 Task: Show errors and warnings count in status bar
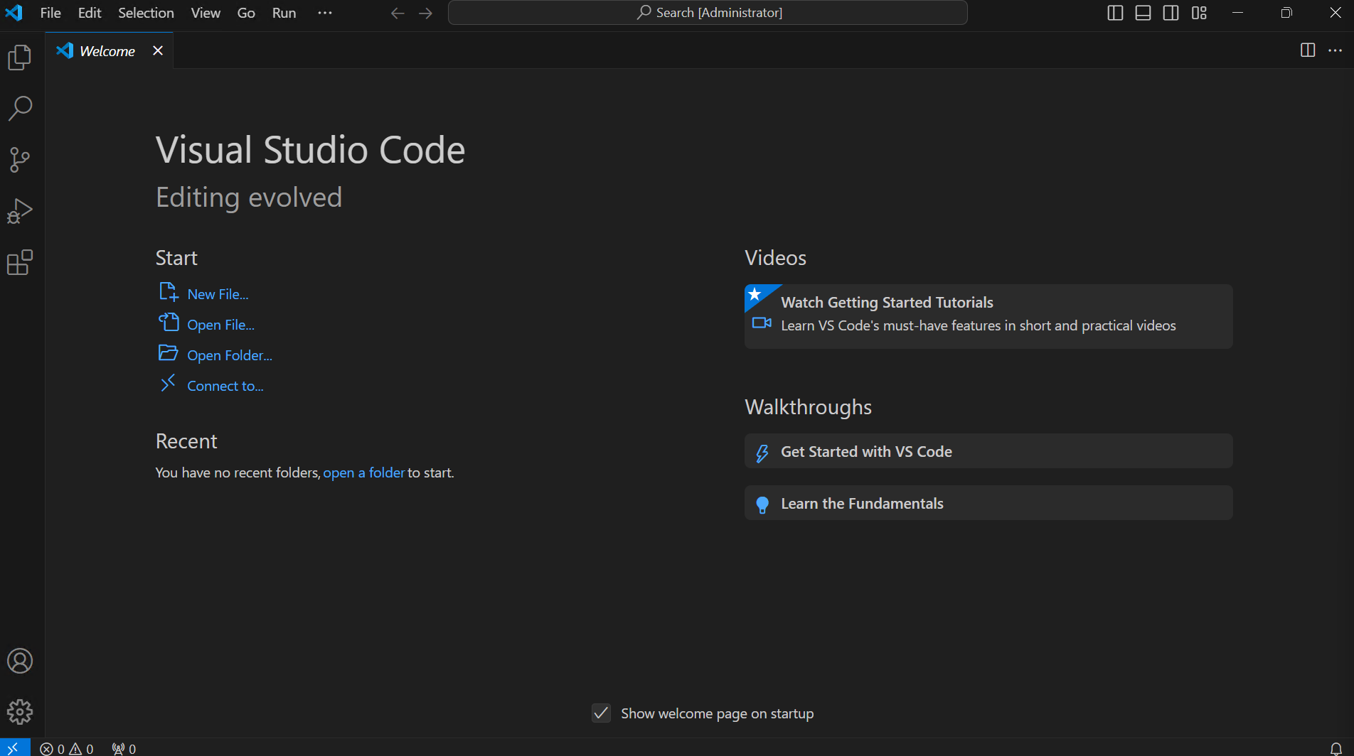[x=67, y=749]
